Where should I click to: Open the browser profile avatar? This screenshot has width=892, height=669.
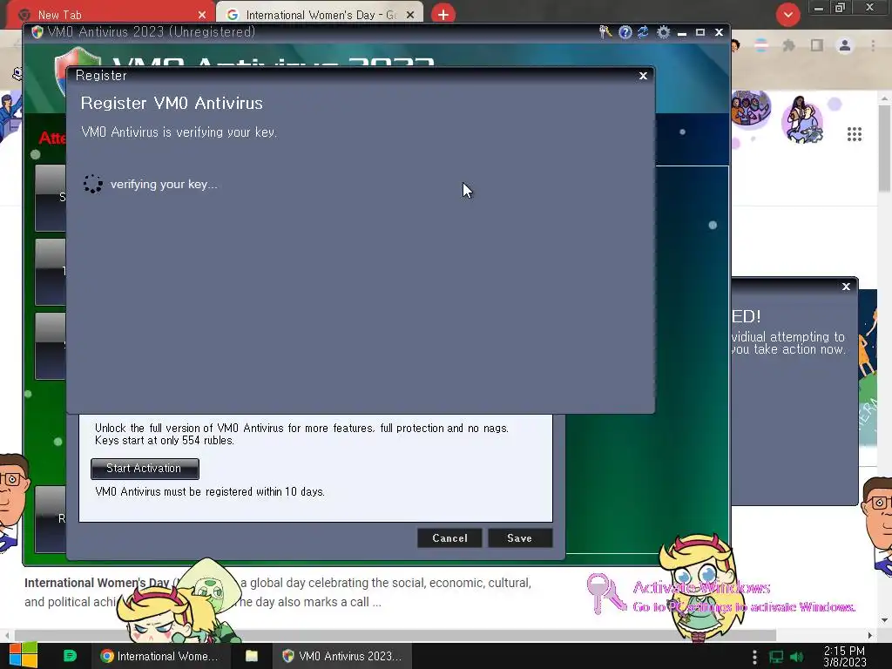click(x=845, y=45)
